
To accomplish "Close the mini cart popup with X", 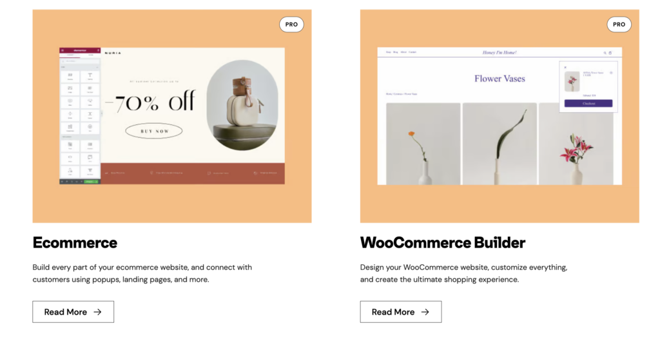I will click(x=565, y=66).
